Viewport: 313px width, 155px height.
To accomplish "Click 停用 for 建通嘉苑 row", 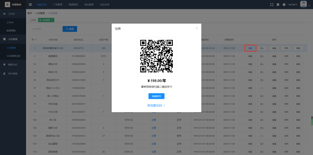I will 286,56.
